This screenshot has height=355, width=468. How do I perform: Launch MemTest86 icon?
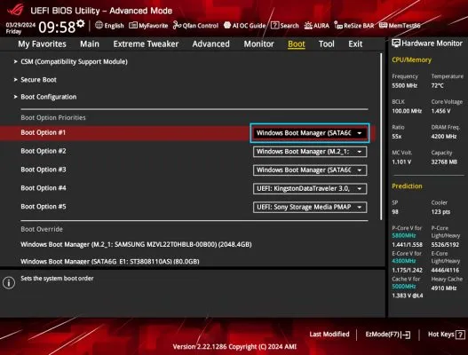tap(384, 26)
